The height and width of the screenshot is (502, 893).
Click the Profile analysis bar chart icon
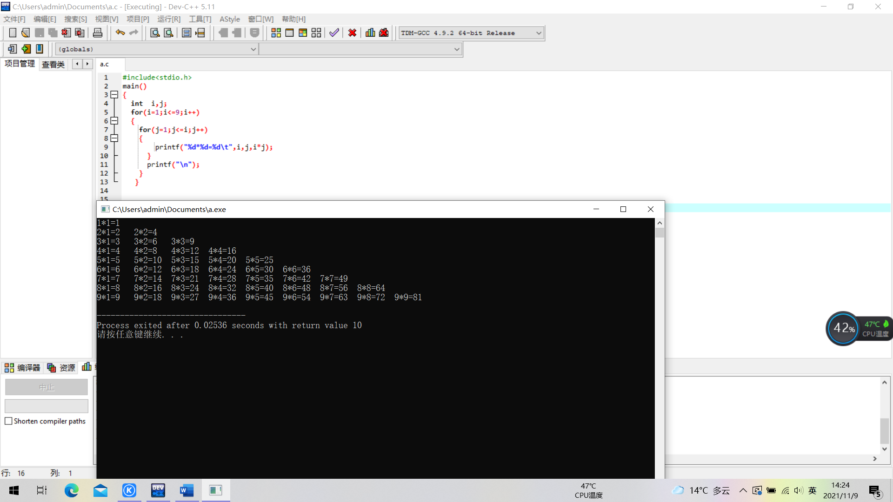(x=370, y=33)
